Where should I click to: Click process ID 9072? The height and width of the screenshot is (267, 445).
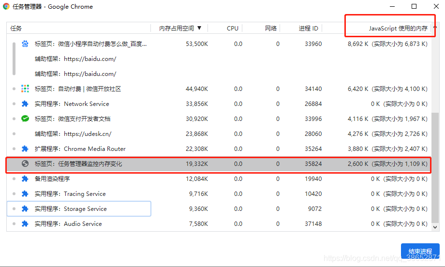[315, 208]
